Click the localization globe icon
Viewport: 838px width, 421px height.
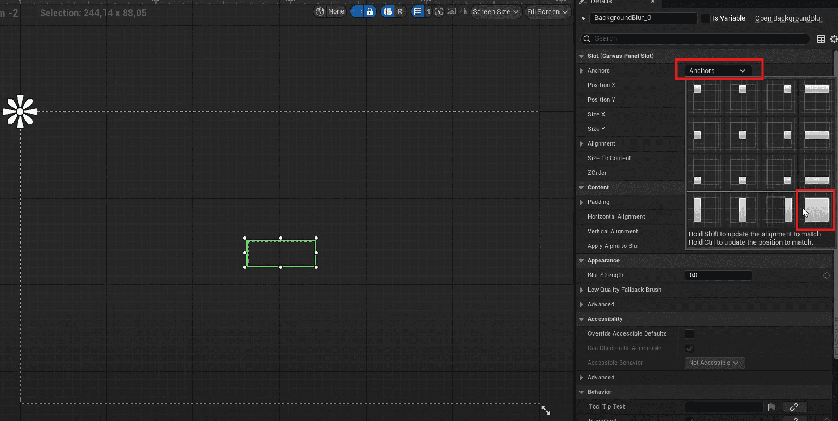tap(321, 11)
